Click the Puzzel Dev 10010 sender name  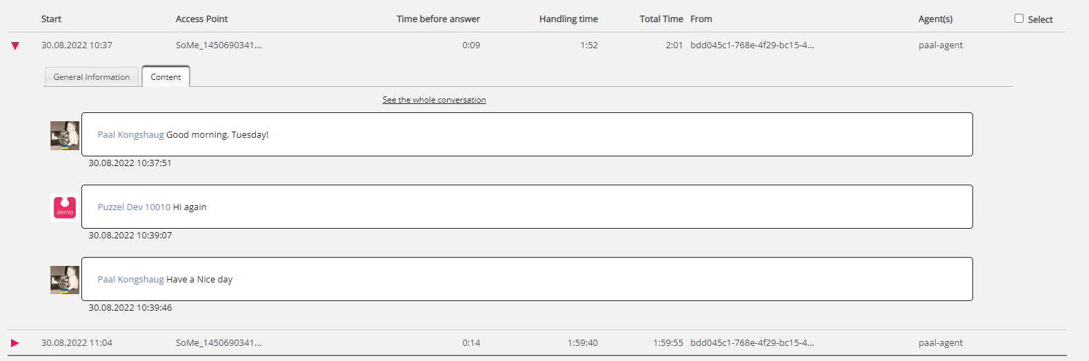pyautogui.click(x=134, y=207)
